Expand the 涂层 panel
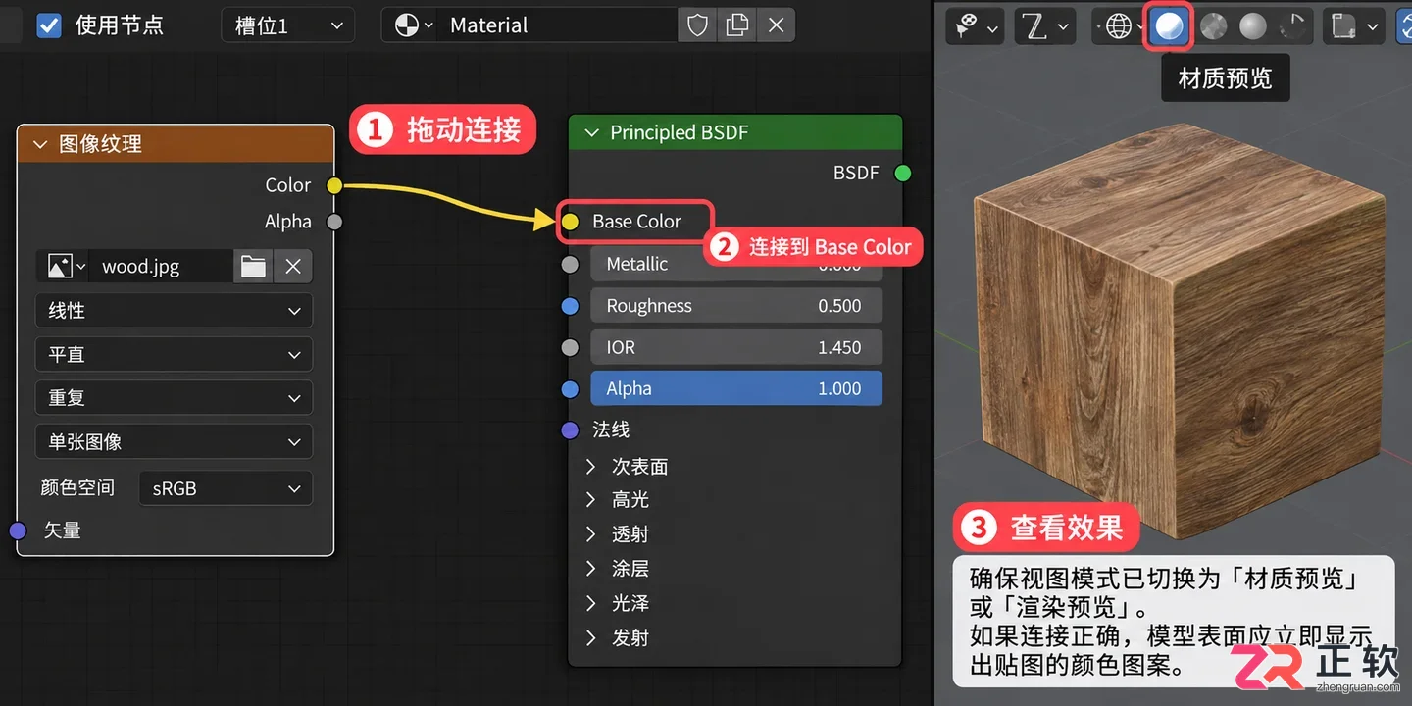This screenshot has height=706, width=1412. [590, 569]
